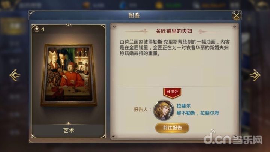This screenshot has height=152, width=270.
Task: Tap the blurred blue gem icon in the top bar
Action: pyautogui.click(x=123, y=5)
